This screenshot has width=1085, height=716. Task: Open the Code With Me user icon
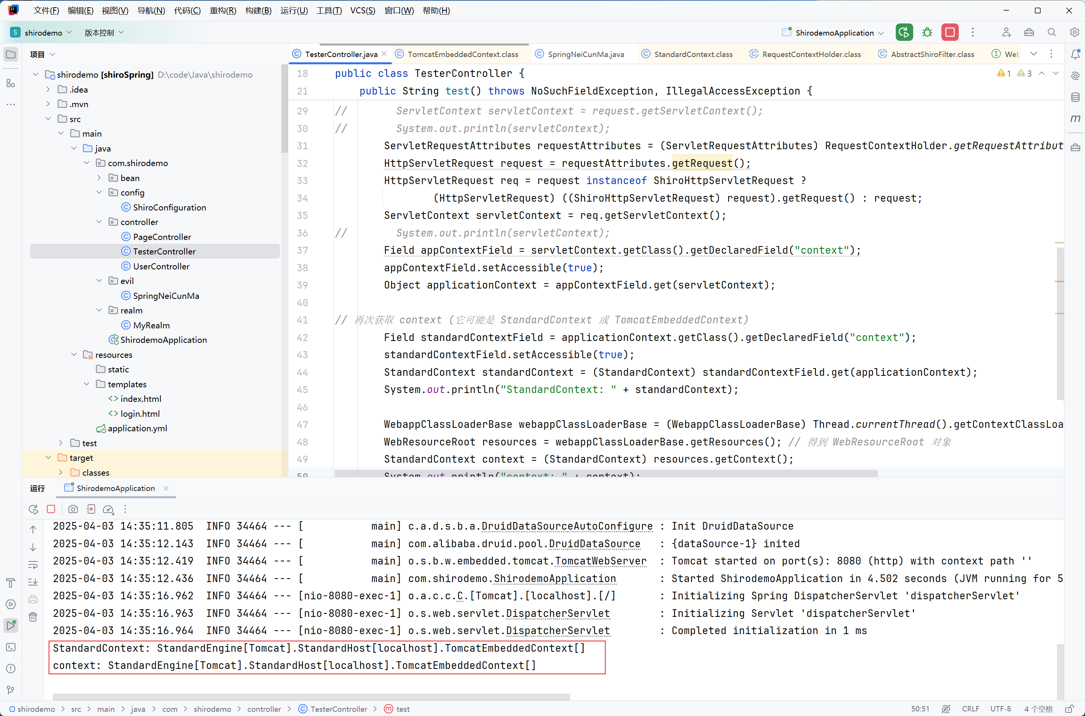(x=1007, y=33)
